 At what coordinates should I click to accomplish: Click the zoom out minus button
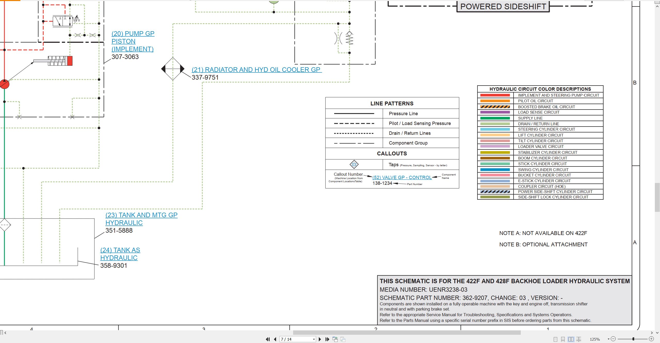pos(613,339)
